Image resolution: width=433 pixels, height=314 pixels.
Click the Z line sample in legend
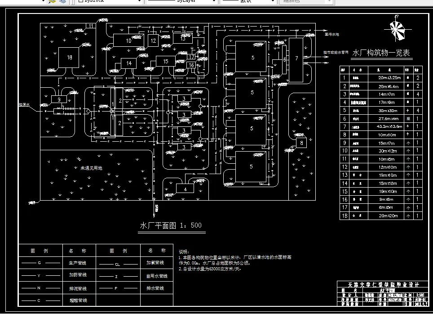click(118, 276)
